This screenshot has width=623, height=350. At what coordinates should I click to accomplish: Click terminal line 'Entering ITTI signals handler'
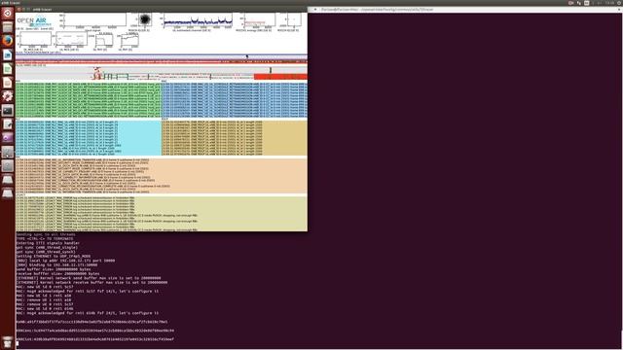tap(48, 243)
